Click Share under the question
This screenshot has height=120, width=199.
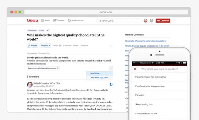76,46
